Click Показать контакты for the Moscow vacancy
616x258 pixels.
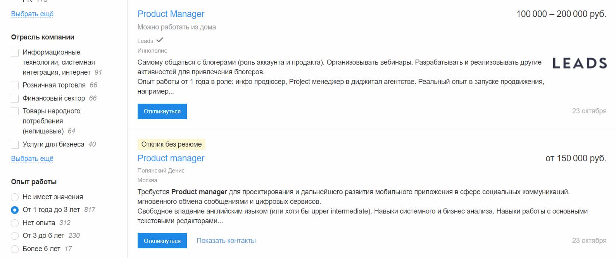point(226,240)
